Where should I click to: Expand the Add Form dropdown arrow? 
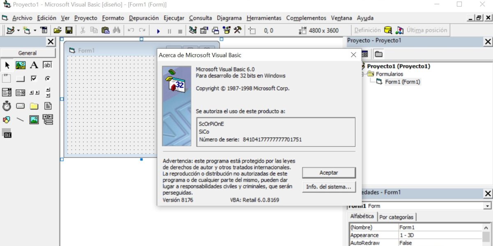coord(35,30)
